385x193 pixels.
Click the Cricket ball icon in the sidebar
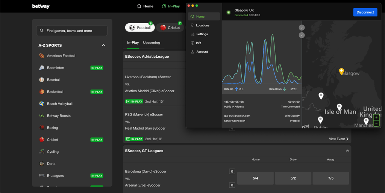tap(42, 139)
